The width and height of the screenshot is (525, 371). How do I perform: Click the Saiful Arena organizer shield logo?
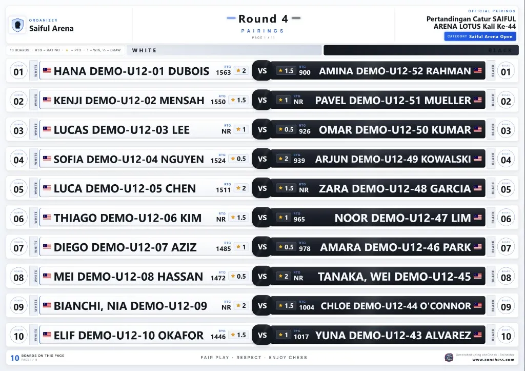17,25
